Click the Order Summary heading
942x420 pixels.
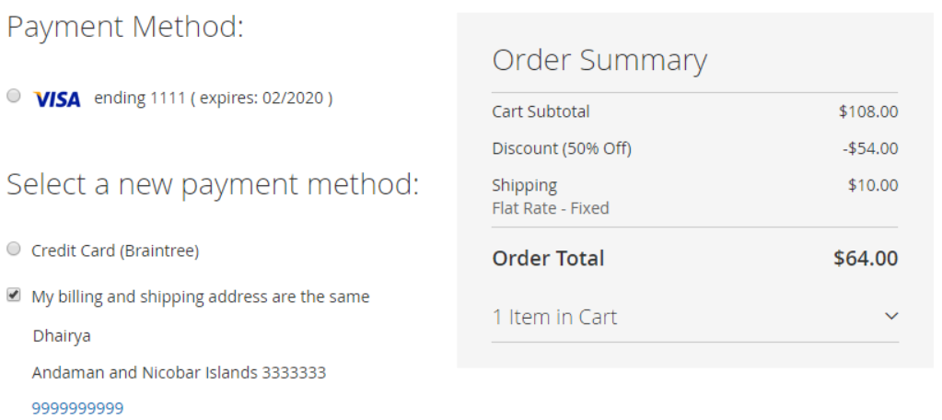coord(599,61)
